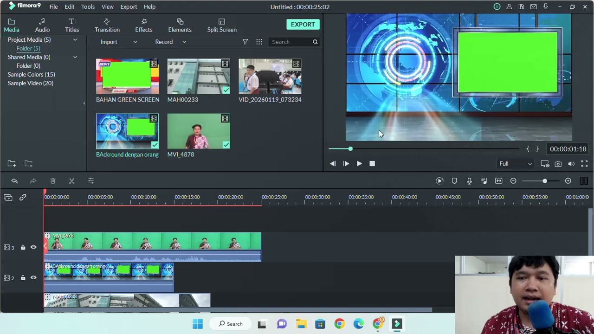594x334 pixels.
Task: Open the Transition tab
Action: 107,26
